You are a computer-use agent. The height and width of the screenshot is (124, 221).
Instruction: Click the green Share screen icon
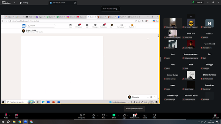[x=114, y=115]
